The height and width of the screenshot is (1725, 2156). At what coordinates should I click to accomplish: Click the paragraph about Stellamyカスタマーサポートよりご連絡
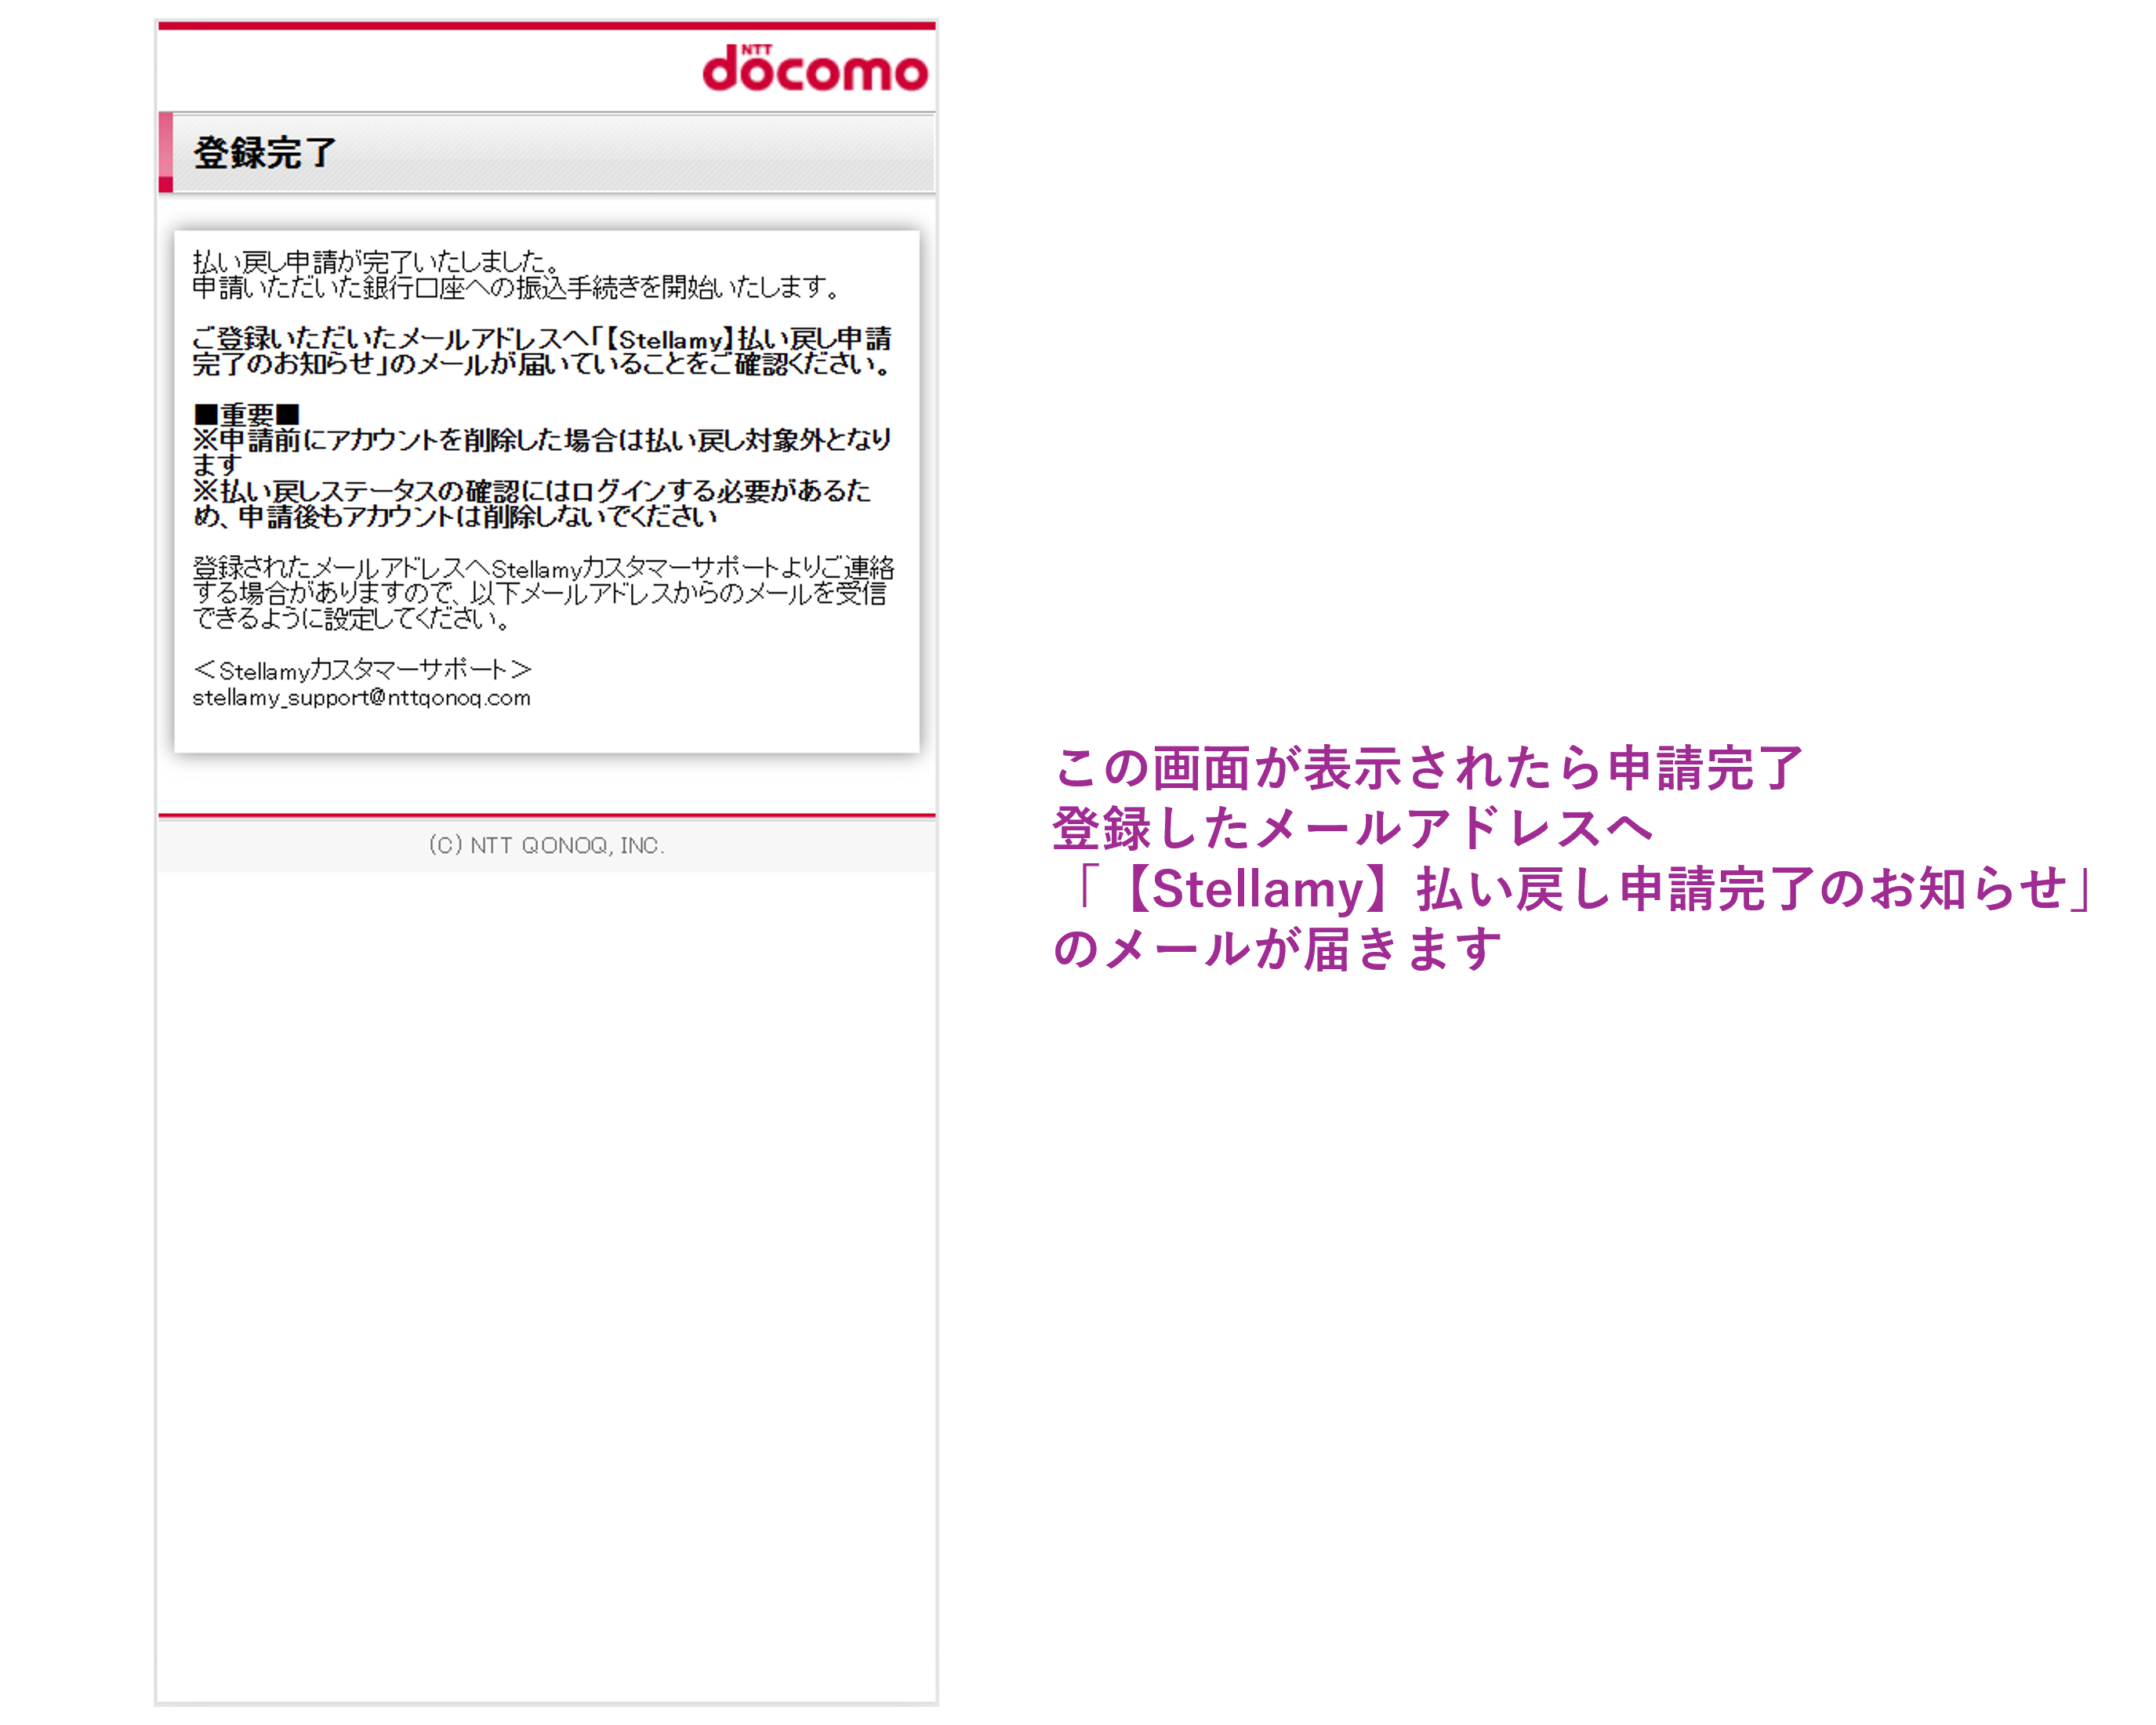pos(543,594)
